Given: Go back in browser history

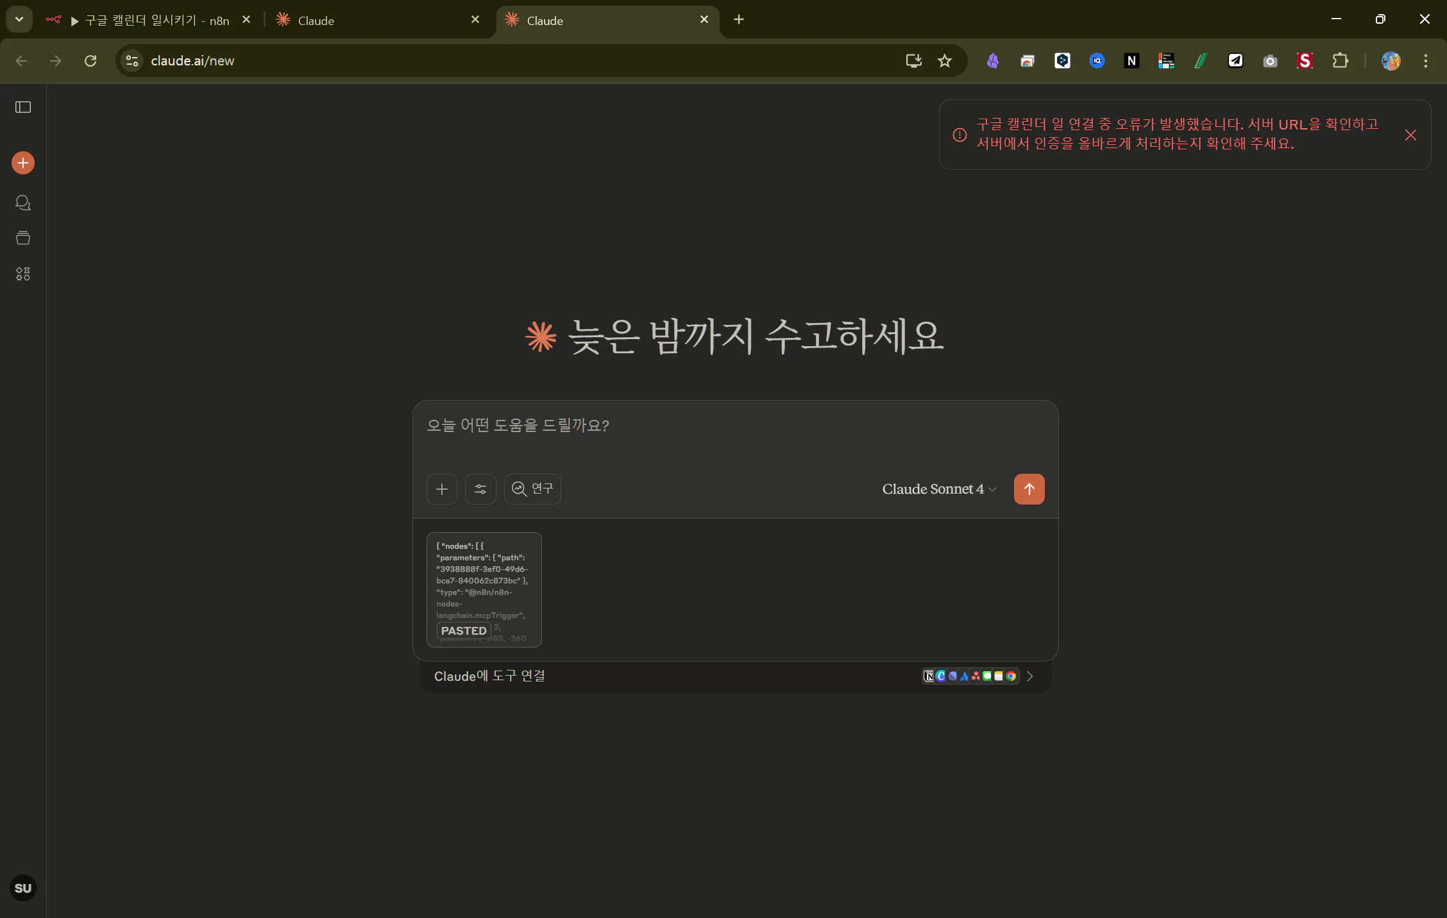Looking at the screenshot, I should pos(21,61).
